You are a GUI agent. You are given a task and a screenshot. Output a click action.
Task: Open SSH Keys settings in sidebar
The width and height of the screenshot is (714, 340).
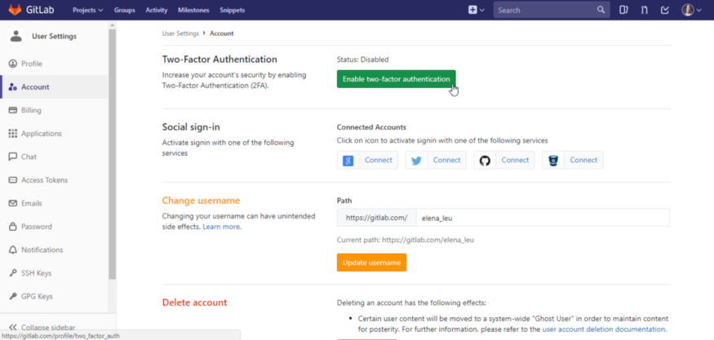click(x=37, y=273)
